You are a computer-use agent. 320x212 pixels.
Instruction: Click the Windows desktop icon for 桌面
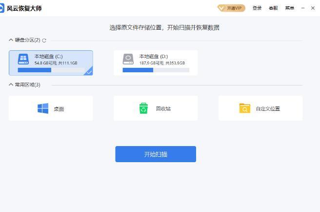click(43, 108)
